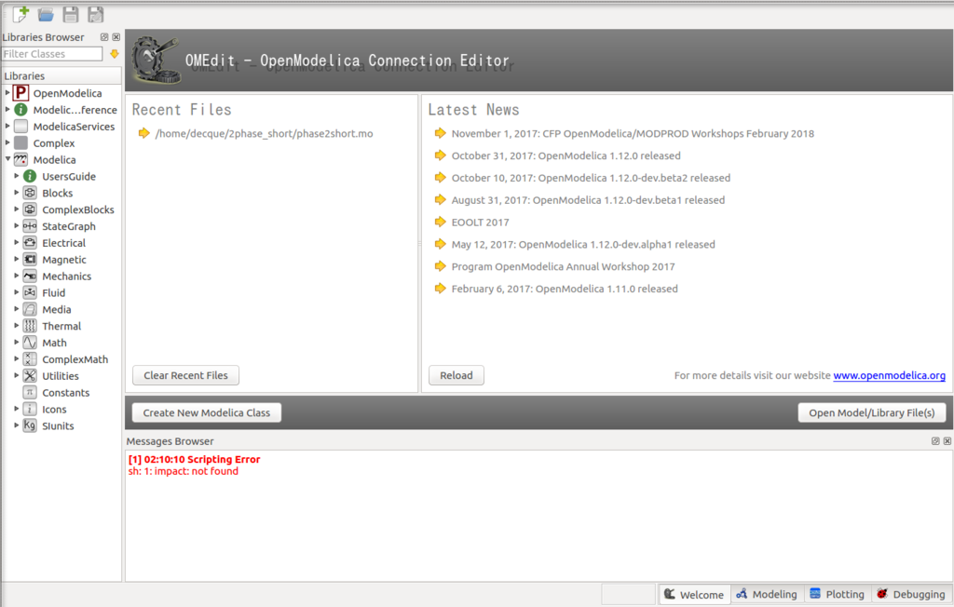Screen dimensions: 954x607
Task: Switch to the Plotting perspective tab
Action: point(838,594)
